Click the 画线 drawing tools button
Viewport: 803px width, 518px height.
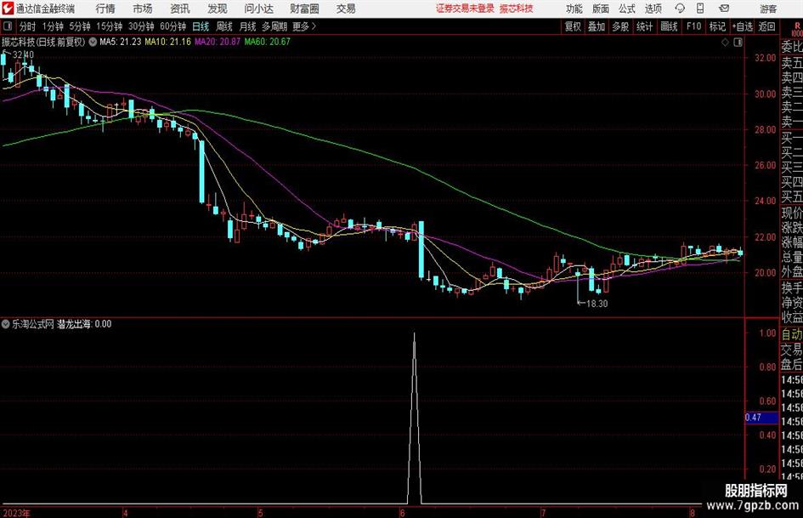click(x=669, y=26)
